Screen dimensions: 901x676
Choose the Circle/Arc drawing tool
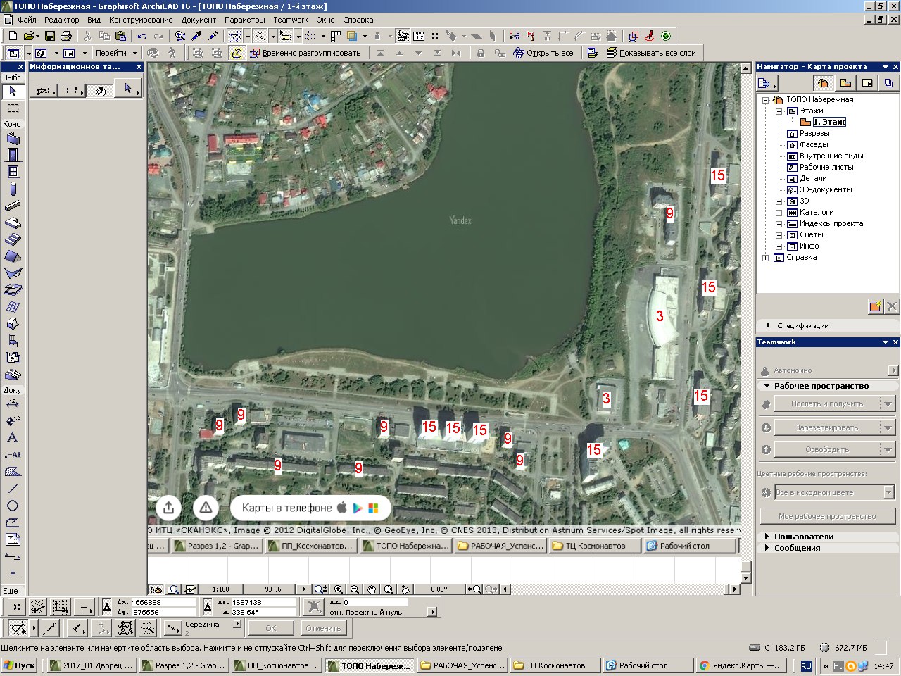click(x=13, y=506)
